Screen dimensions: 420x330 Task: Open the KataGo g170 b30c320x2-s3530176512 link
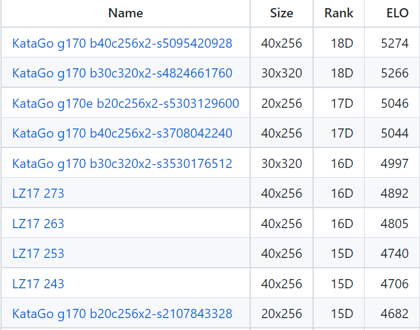122,164
